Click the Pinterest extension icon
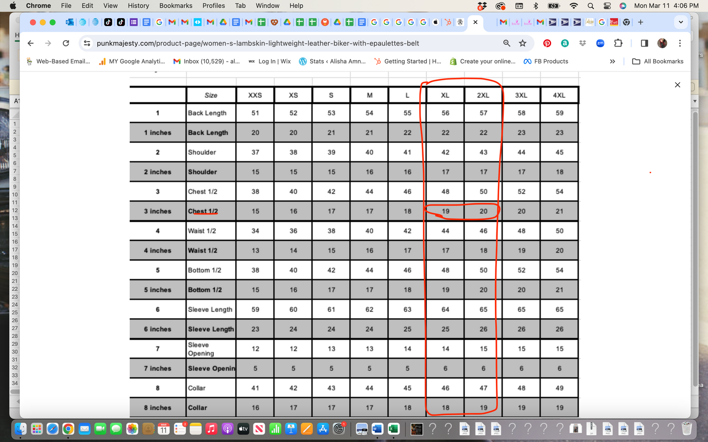708x442 pixels. pos(547,43)
